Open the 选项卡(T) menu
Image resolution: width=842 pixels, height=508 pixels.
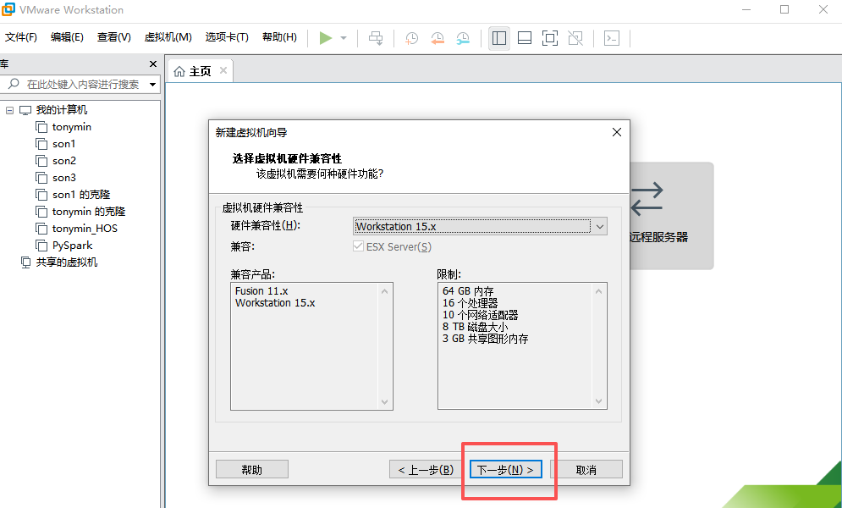[x=227, y=37]
